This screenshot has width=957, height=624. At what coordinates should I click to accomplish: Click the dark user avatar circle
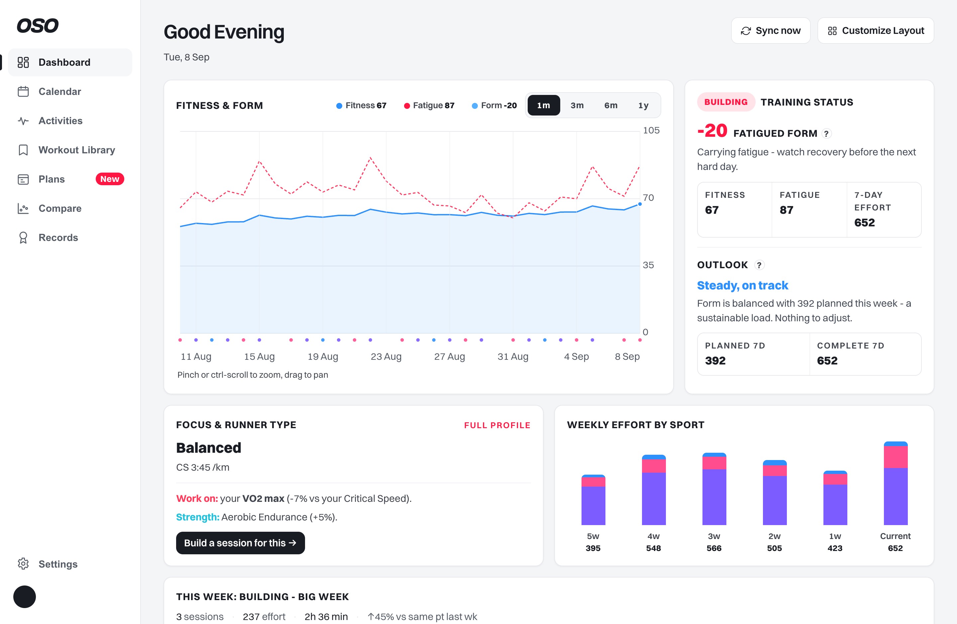click(25, 597)
